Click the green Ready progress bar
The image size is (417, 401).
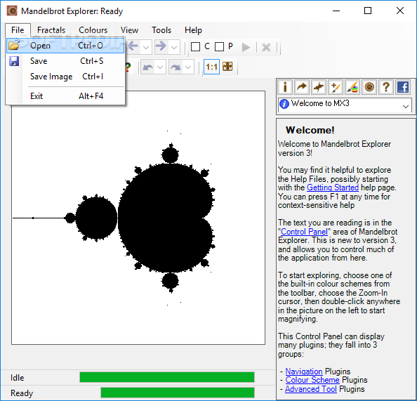(178, 393)
